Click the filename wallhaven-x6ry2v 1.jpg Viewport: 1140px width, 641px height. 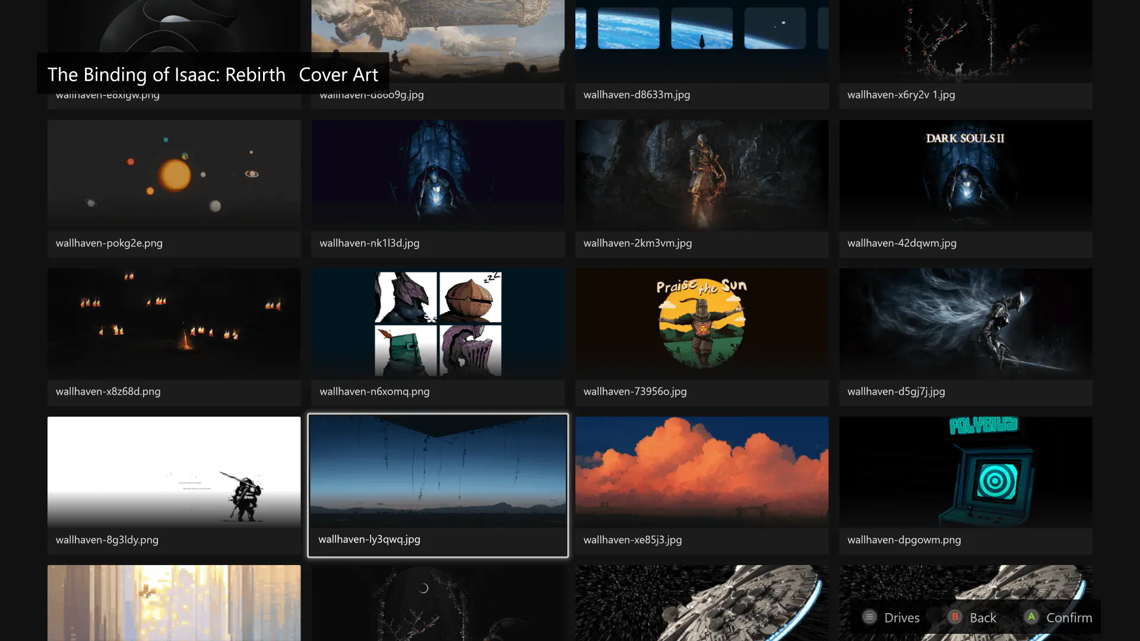901,95
